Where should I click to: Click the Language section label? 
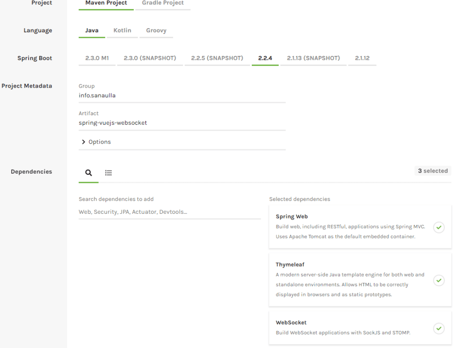[x=38, y=30]
